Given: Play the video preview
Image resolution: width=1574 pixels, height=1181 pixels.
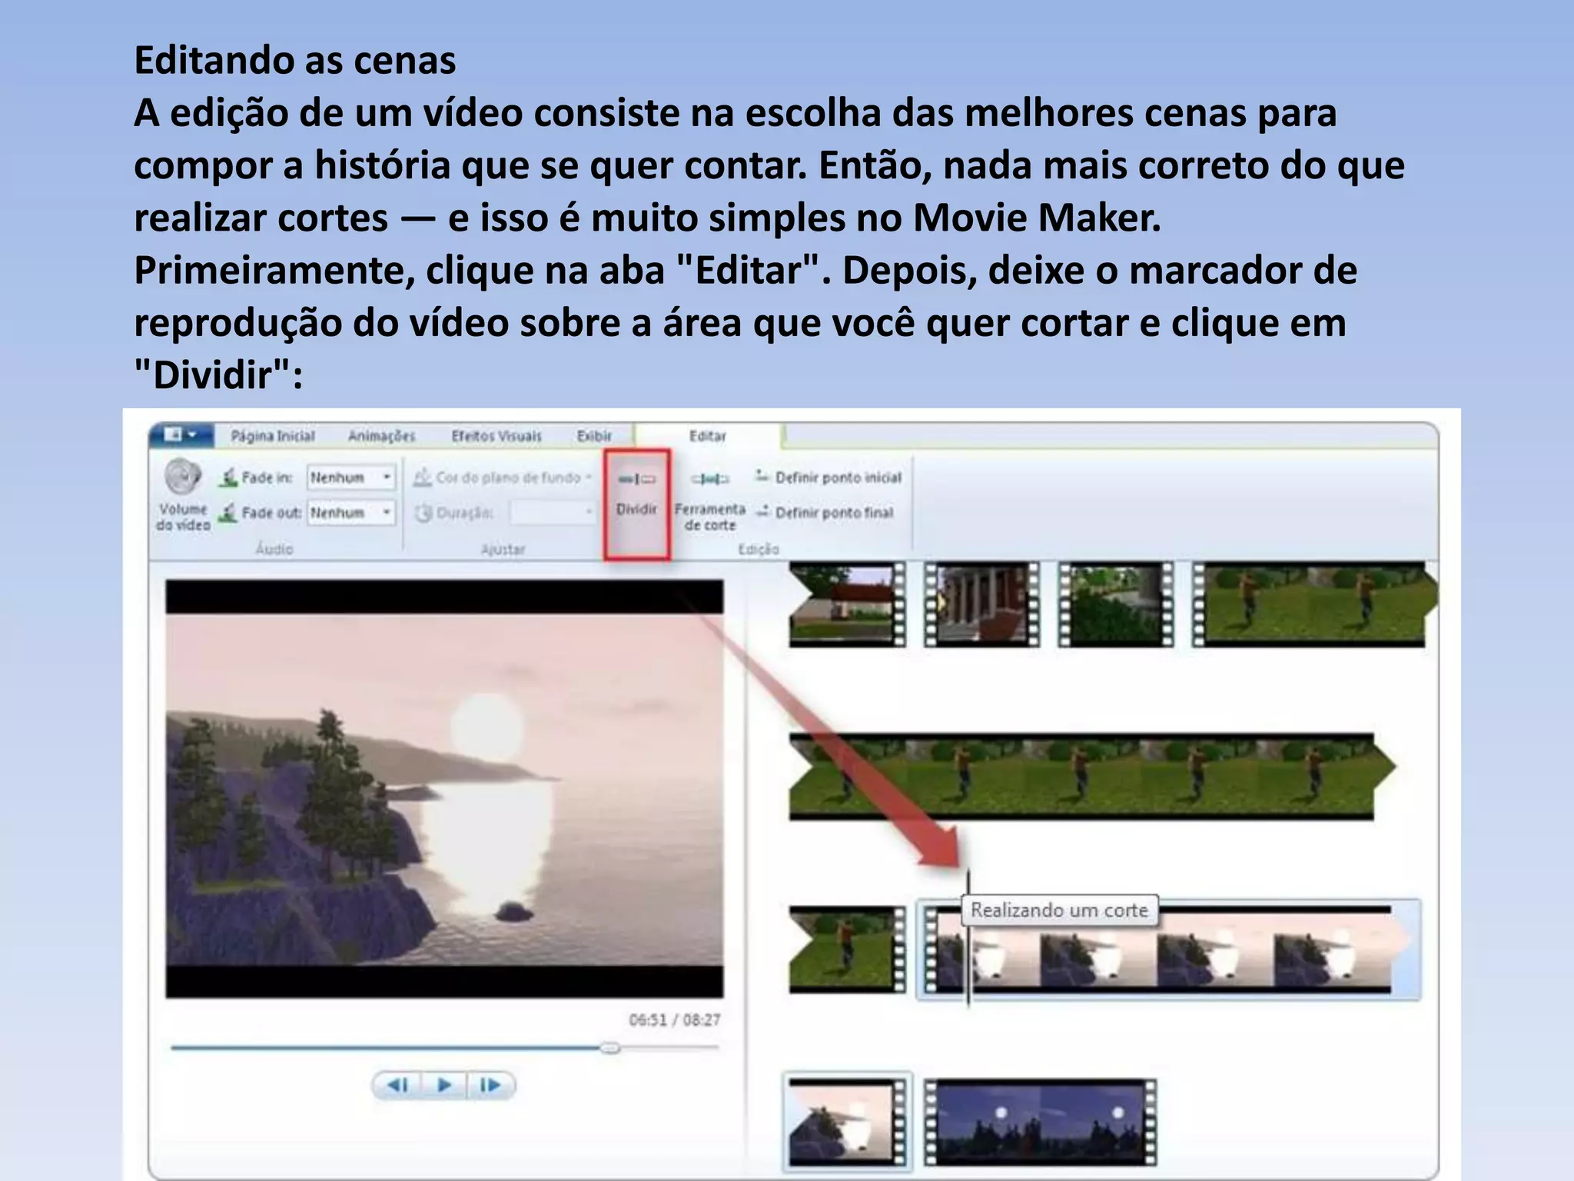Looking at the screenshot, I should click(x=444, y=1085).
